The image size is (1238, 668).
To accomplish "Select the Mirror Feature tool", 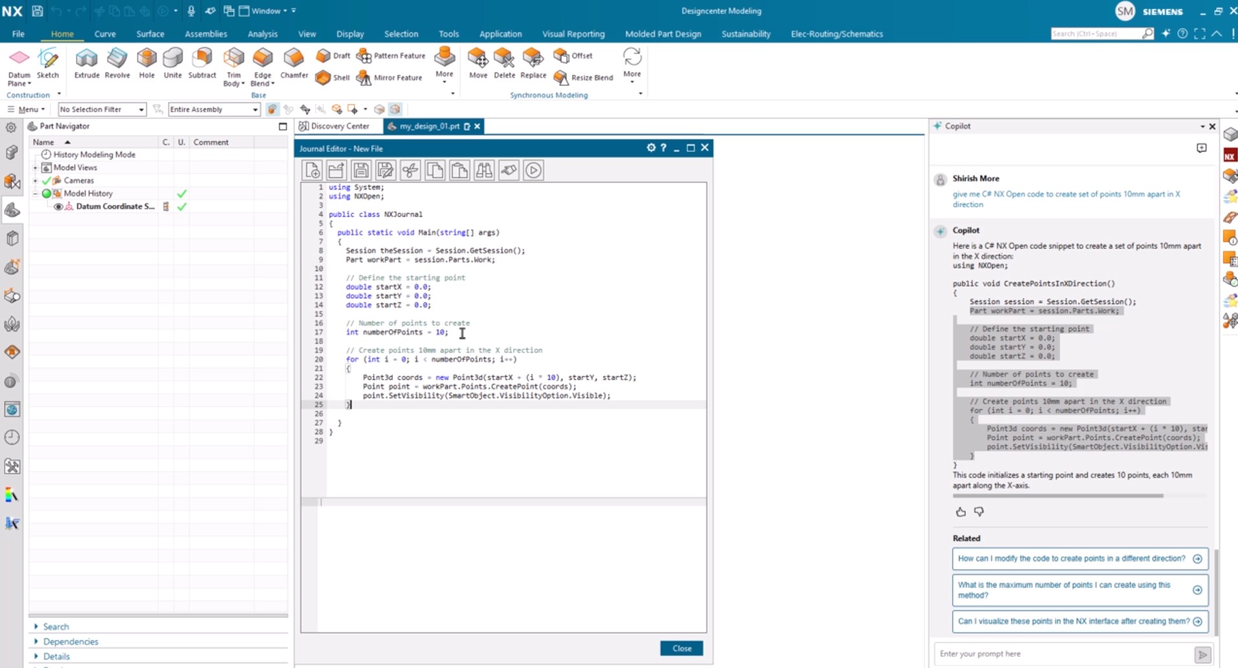I will [390, 78].
